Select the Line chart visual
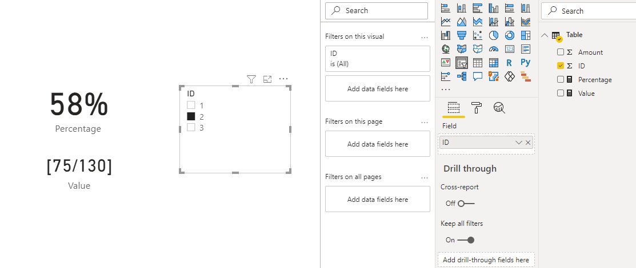The image size is (636, 268). pos(446,22)
